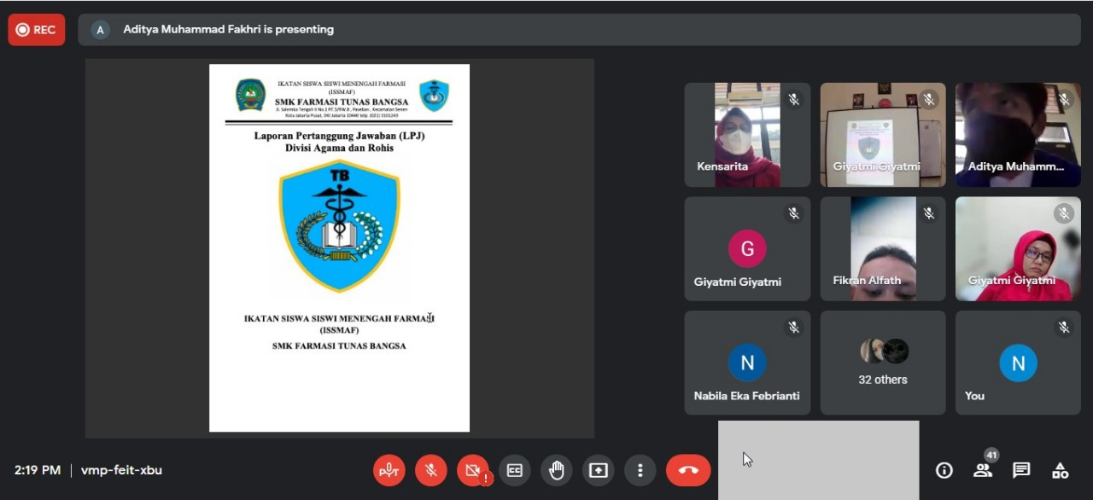
Task: Click the blue shield logo in document header
Action: pos(434,96)
